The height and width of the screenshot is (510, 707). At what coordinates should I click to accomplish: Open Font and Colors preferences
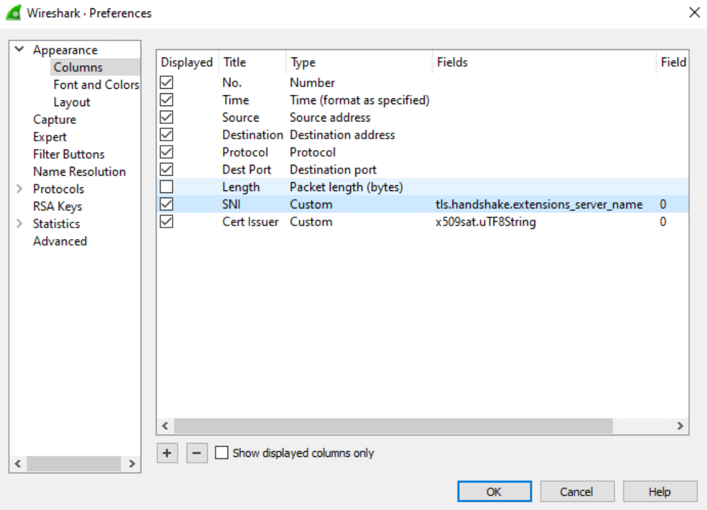click(96, 85)
